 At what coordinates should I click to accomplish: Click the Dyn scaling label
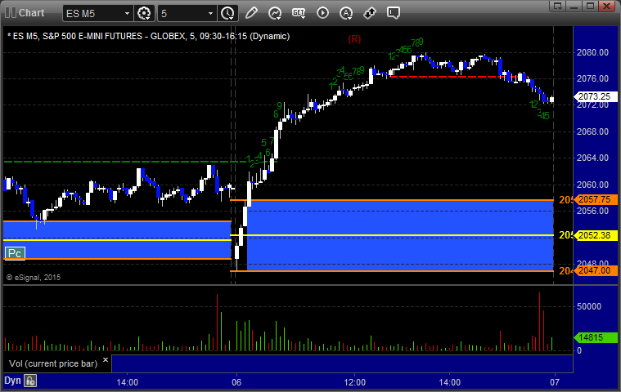[12, 381]
